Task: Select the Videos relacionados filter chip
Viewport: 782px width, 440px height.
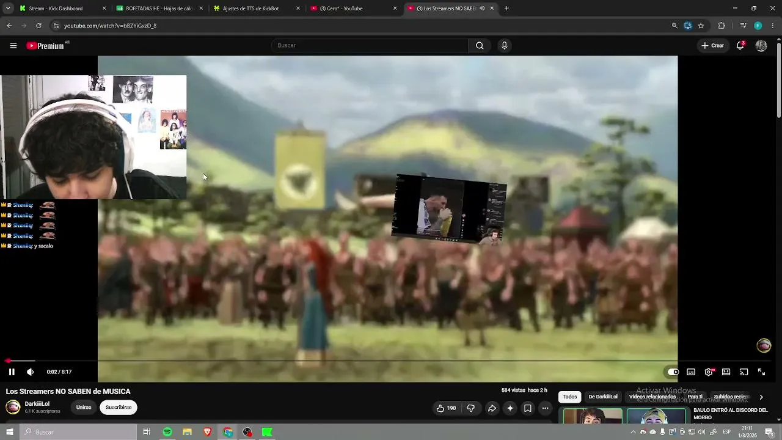Action: coord(652,397)
